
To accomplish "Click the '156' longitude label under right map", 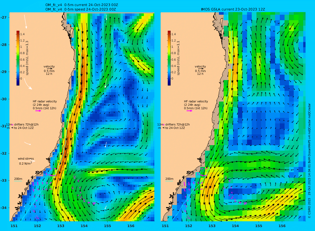I will pos(282,226).
